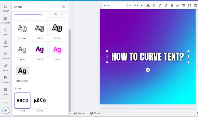This screenshot has width=198, height=117.
Task: Open the Elements sidebar panel
Action: coord(6,20)
